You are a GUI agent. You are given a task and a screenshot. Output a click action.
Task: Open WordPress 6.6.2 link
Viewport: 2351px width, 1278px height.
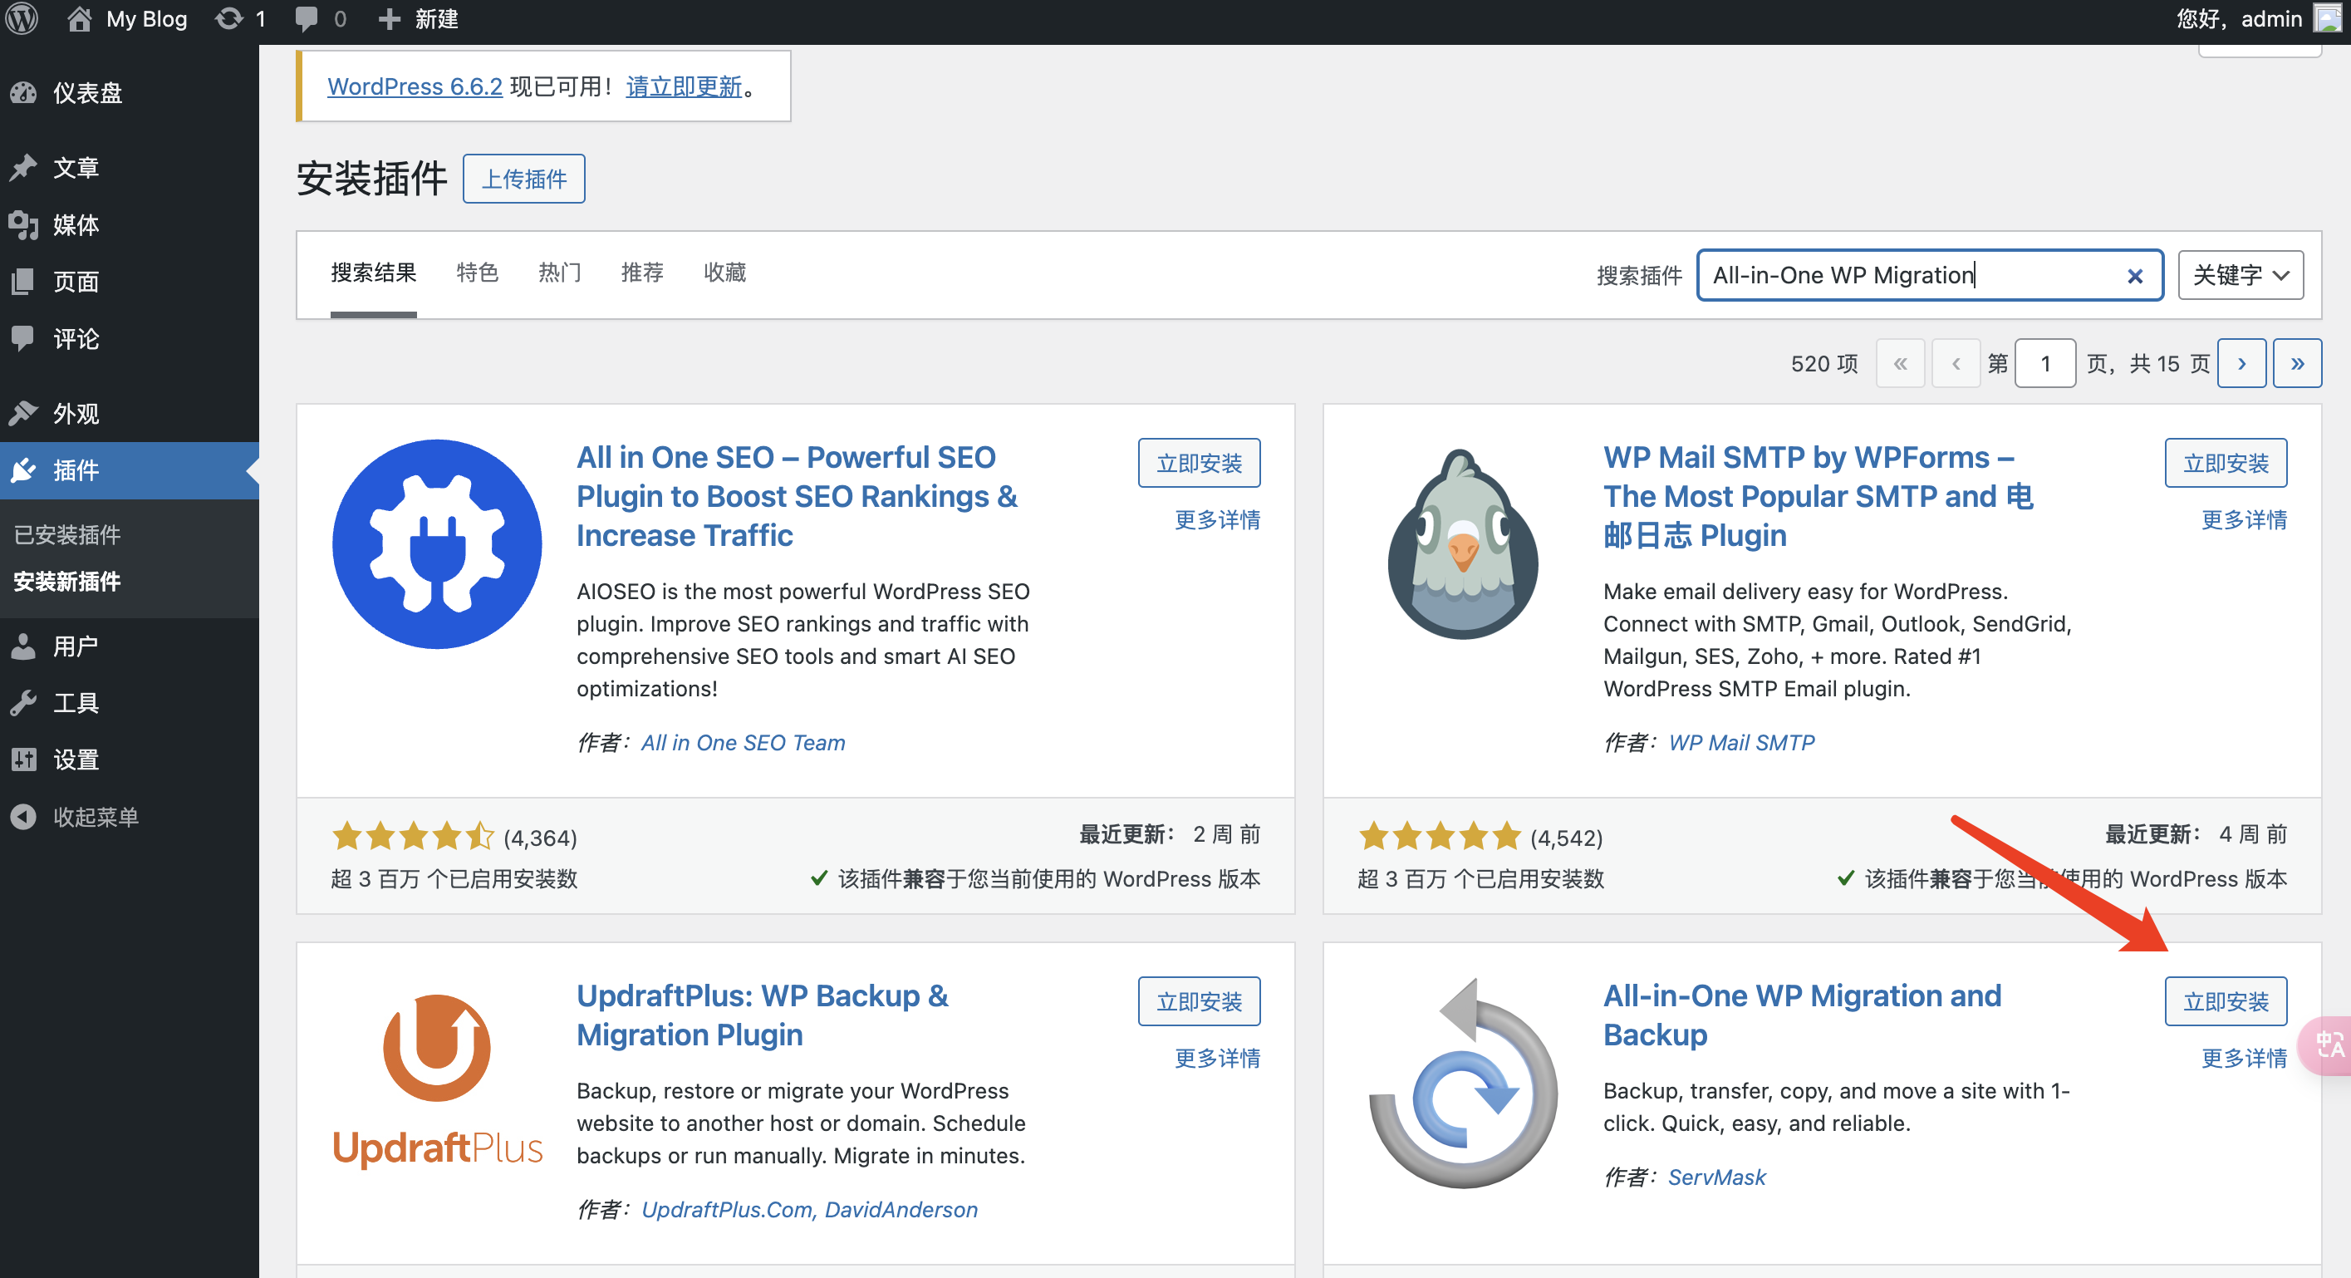[x=415, y=86]
